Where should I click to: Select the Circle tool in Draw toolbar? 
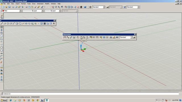point(17,24)
